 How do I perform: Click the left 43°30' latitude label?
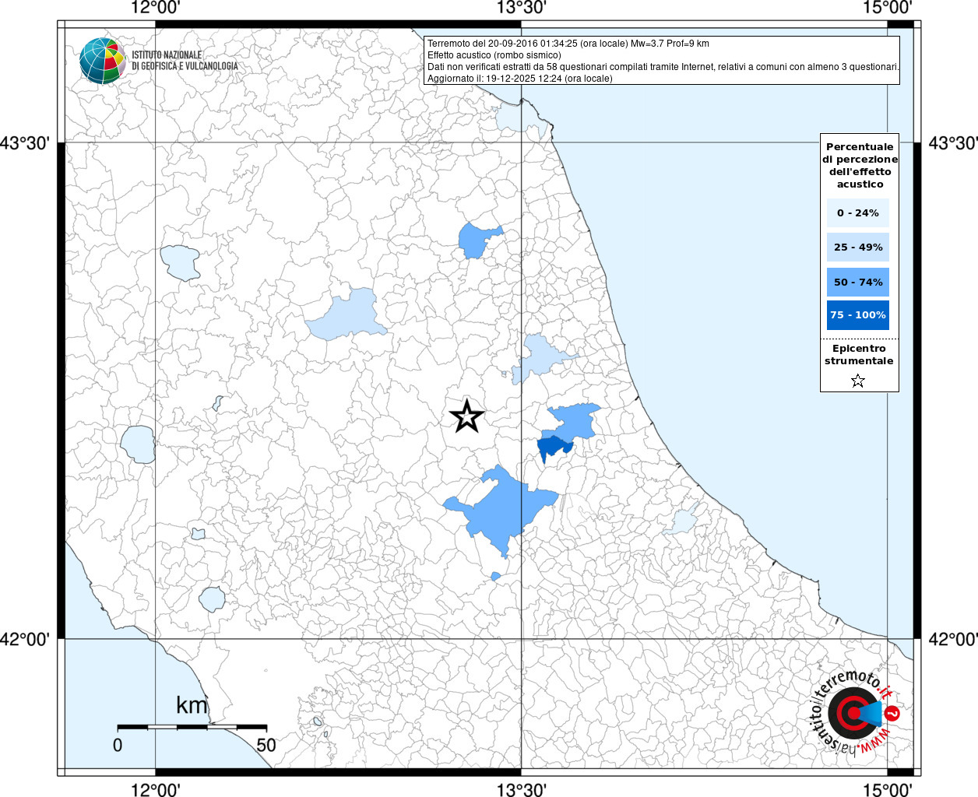click(25, 143)
